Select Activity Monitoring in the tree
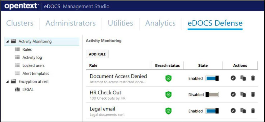 pos(35,41)
